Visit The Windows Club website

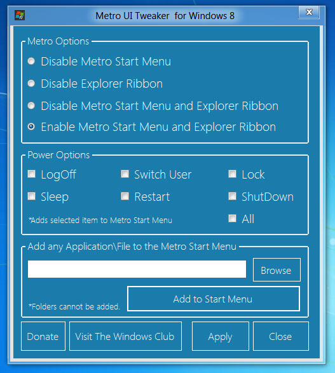[125, 336]
